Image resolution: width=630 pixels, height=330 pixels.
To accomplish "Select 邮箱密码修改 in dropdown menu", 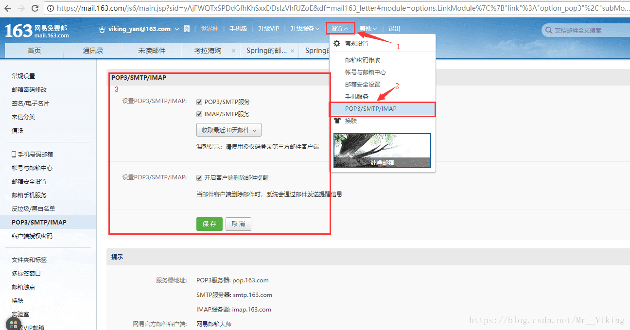I will 363,60.
